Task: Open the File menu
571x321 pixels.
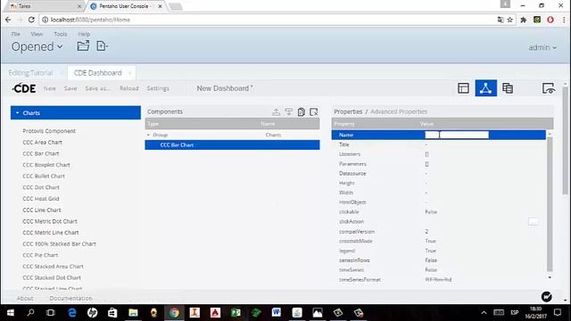Action: [x=16, y=34]
